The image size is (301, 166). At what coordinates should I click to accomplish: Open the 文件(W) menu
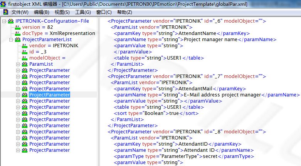tap(20, 12)
